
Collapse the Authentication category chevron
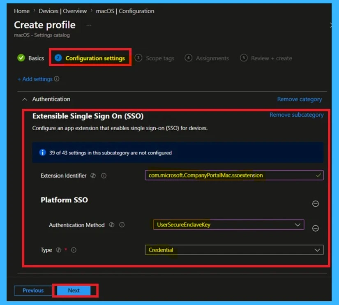[x=25, y=99]
